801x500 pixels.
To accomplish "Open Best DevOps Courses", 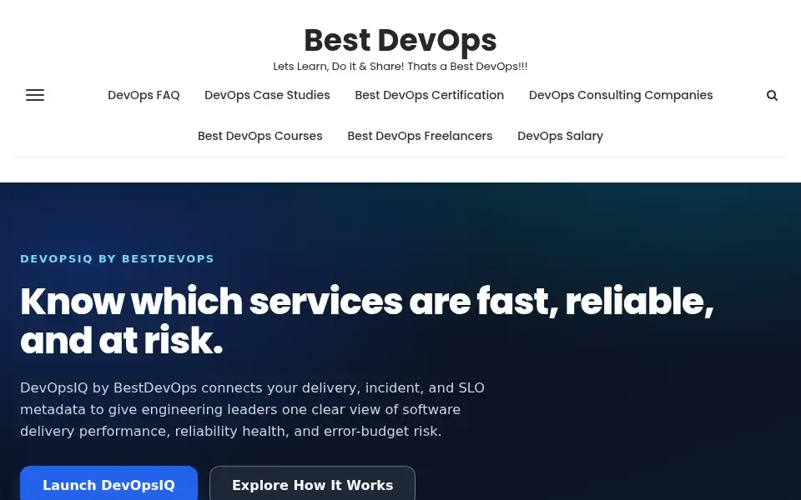I will click(x=260, y=136).
